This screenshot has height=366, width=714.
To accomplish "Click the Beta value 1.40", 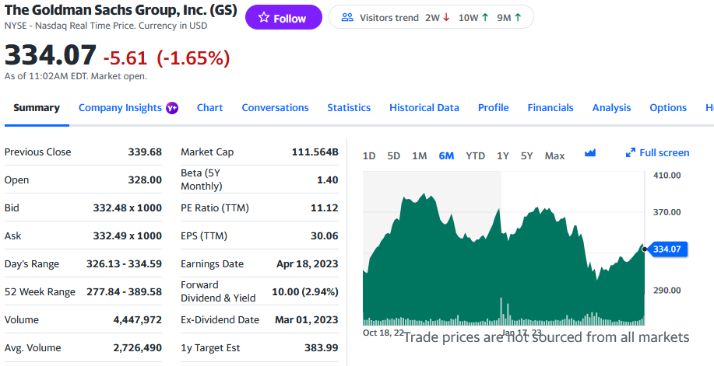I will coord(327,180).
